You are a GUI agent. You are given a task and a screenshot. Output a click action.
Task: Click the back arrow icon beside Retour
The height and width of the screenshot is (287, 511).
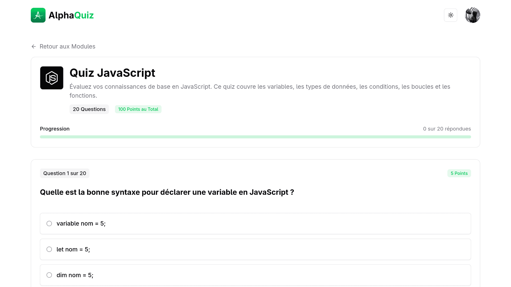coord(34,47)
